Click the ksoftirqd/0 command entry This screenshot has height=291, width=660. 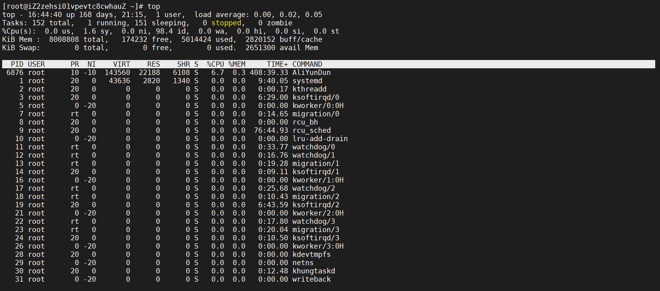pos(316,97)
